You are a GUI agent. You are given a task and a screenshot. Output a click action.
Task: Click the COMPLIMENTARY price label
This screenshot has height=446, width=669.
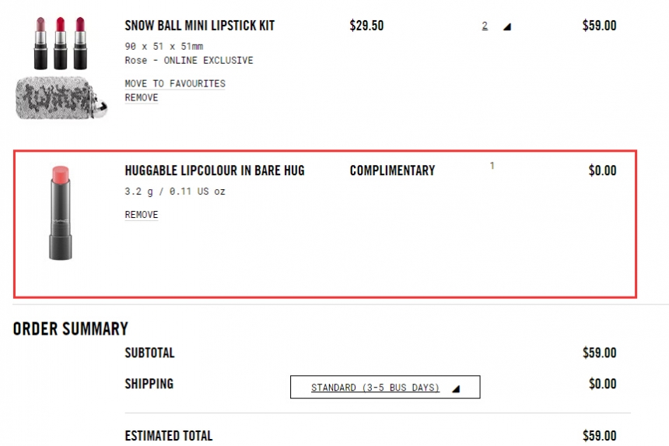(x=392, y=170)
